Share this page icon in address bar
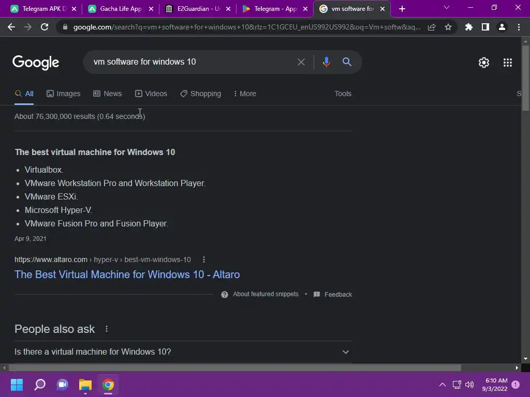The image size is (530, 397). [x=432, y=27]
